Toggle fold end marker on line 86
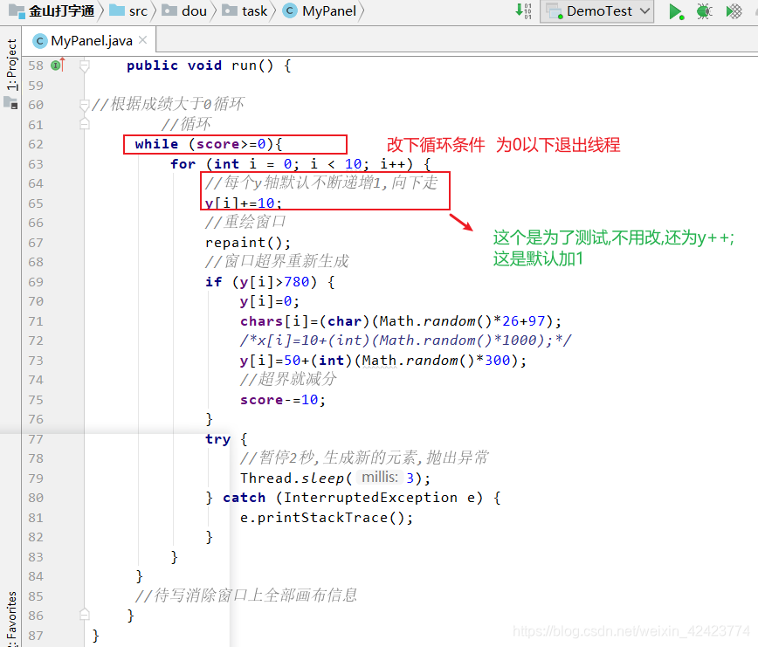The height and width of the screenshot is (647, 758). click(x=85, y=615)
